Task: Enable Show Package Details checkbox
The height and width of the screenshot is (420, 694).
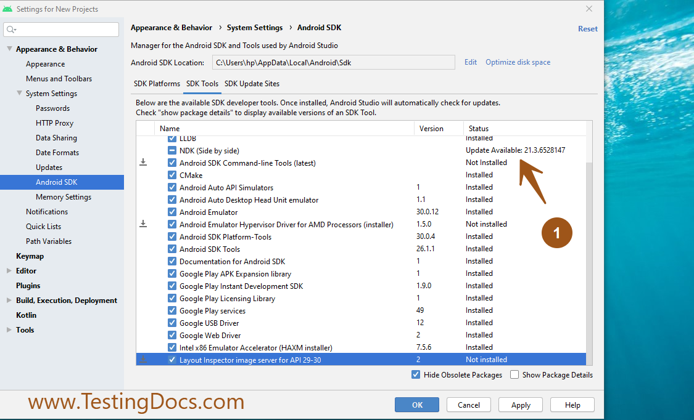Action: point(514,374)
